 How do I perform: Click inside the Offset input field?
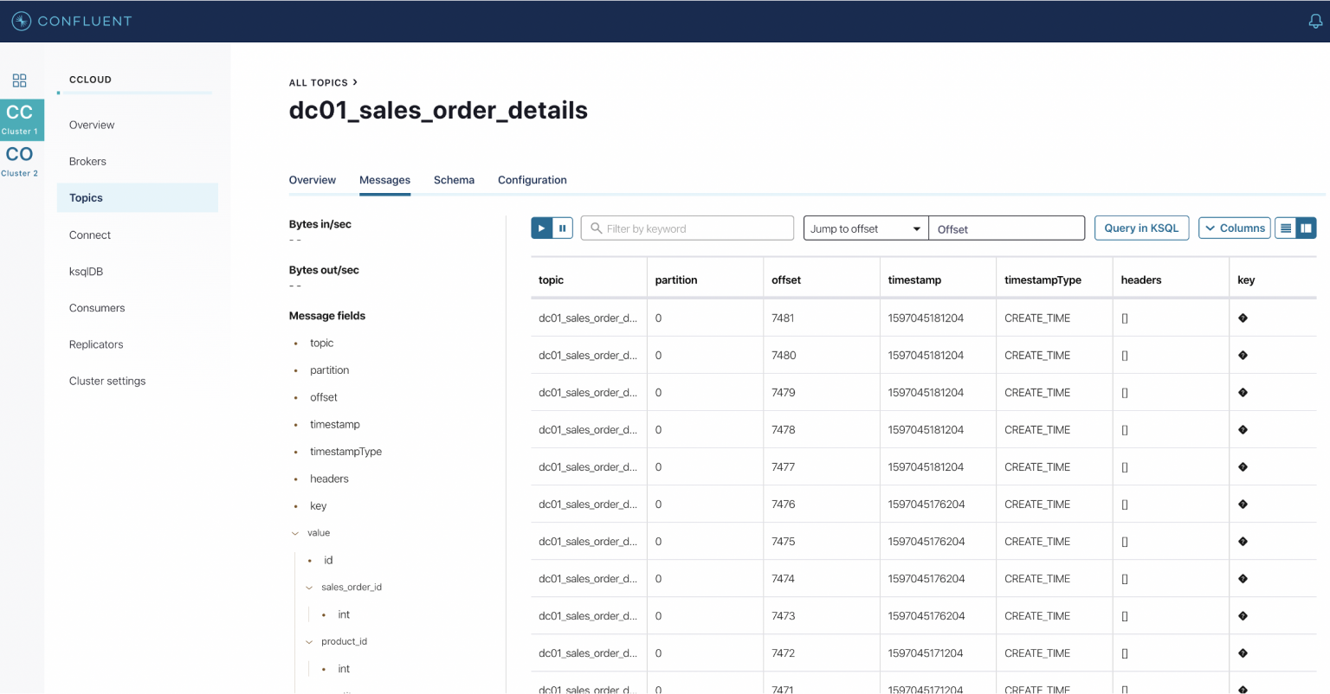(x=1006, y=228)
